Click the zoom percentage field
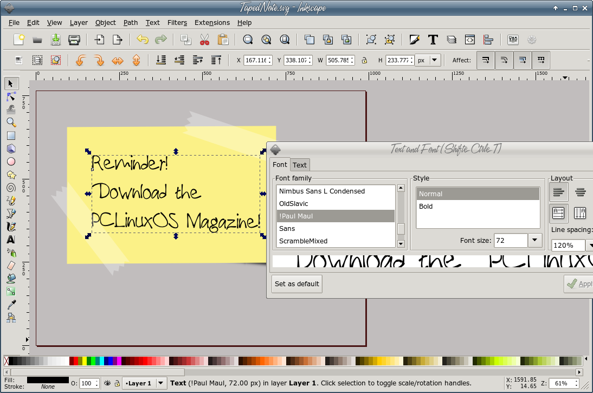This screenshot has width=593, height=393. tap(561, 383)
